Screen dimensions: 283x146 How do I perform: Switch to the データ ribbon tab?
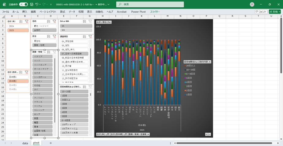pyautogui.click(x=72, y=12)
